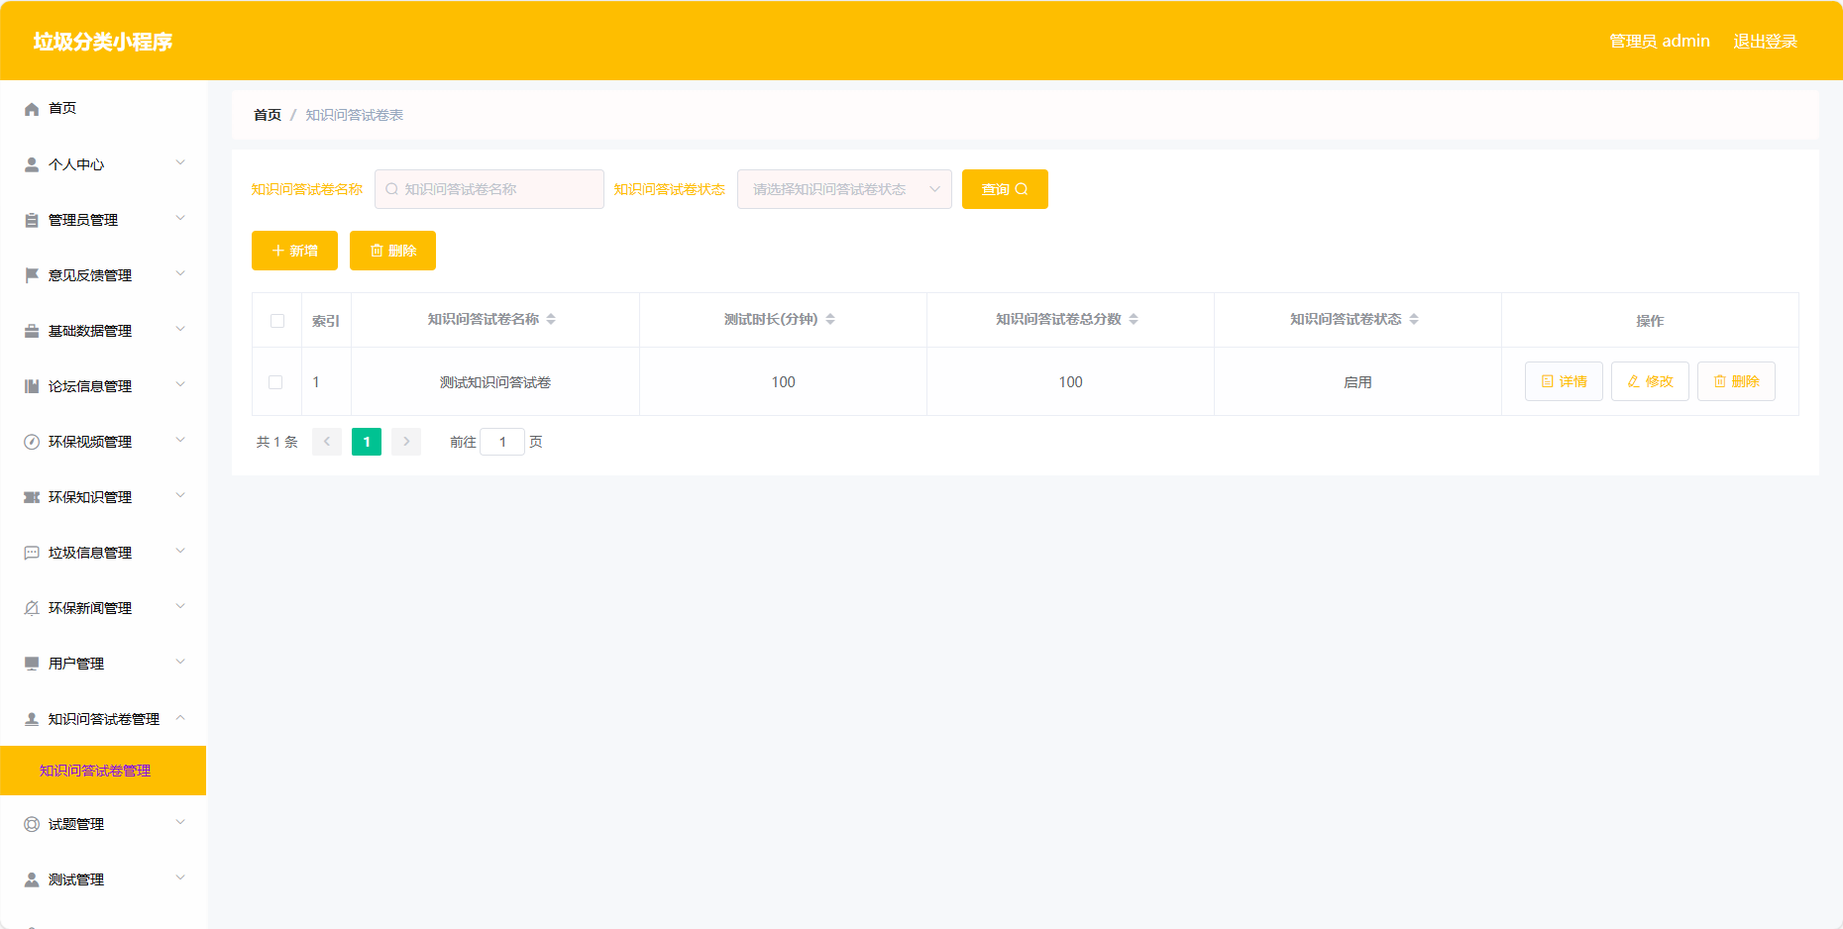Screen dimensions: 1843x929
Task: Expand the 环保视频管理 menu chevron
Action: click(x=180, y=440)
